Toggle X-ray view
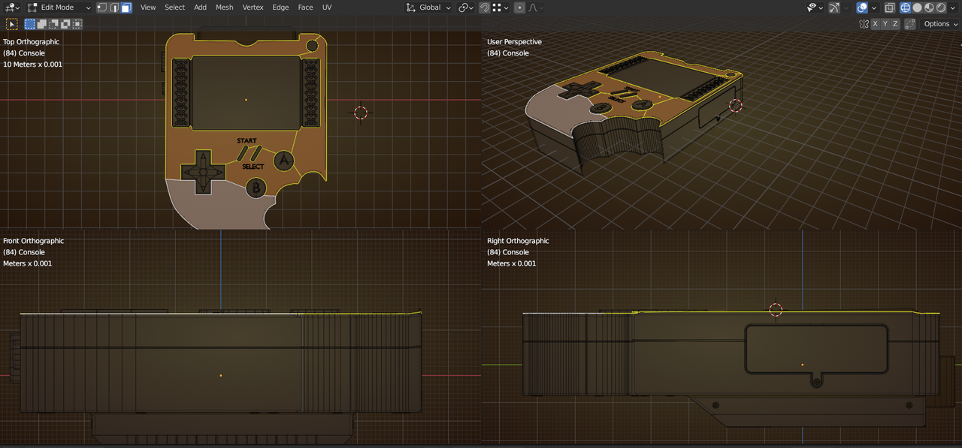The height and width of the screenshot is (448, 962). (x=889, y=8)
